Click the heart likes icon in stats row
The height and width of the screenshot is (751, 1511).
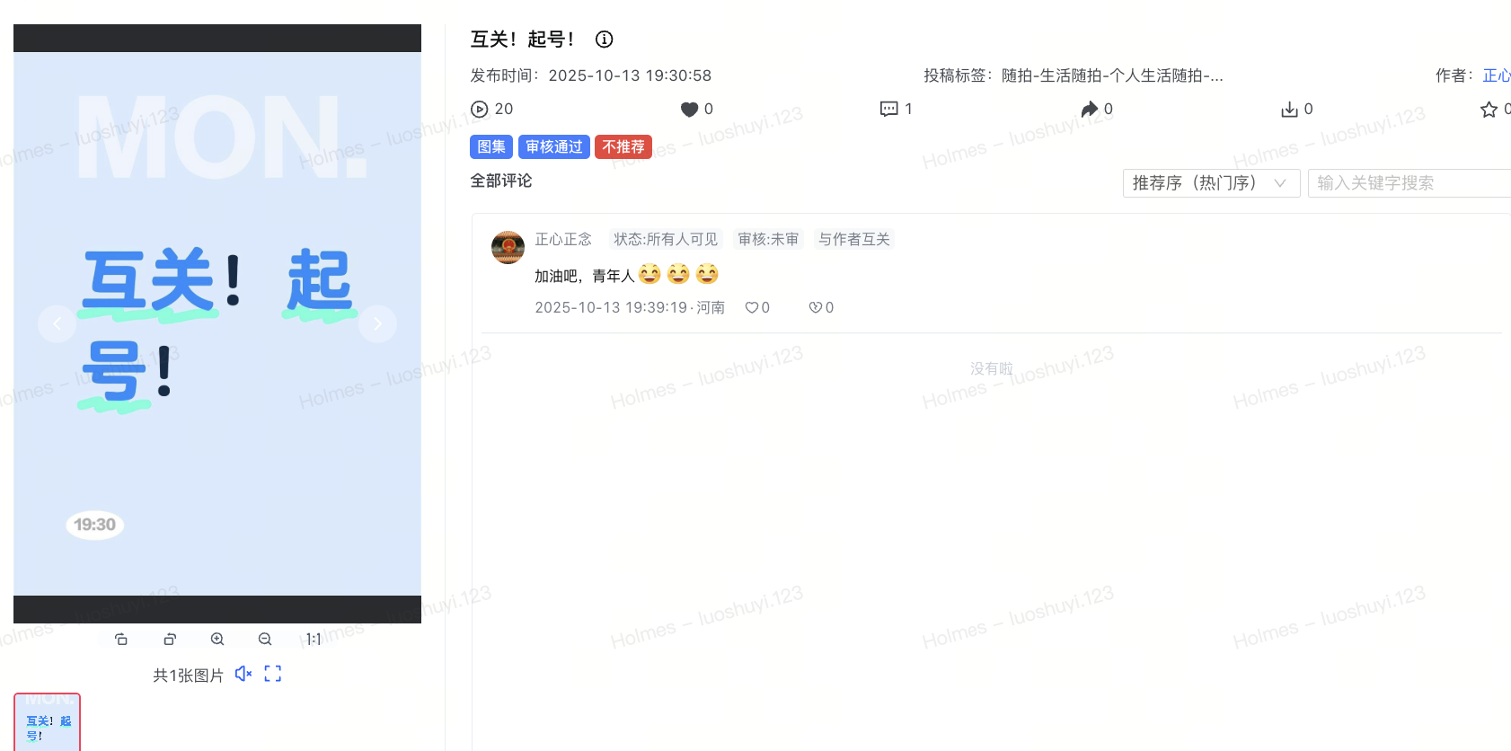(x=689, y=109)
